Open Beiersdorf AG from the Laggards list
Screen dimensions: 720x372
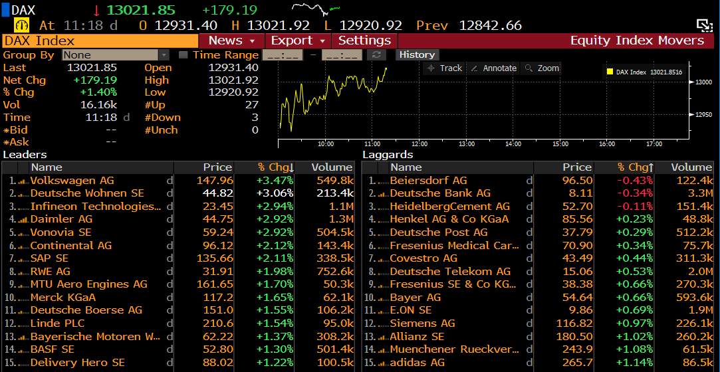[428, 181]
